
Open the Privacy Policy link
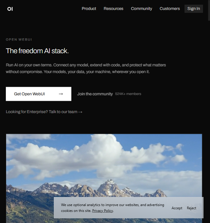(x=102, y=211)
